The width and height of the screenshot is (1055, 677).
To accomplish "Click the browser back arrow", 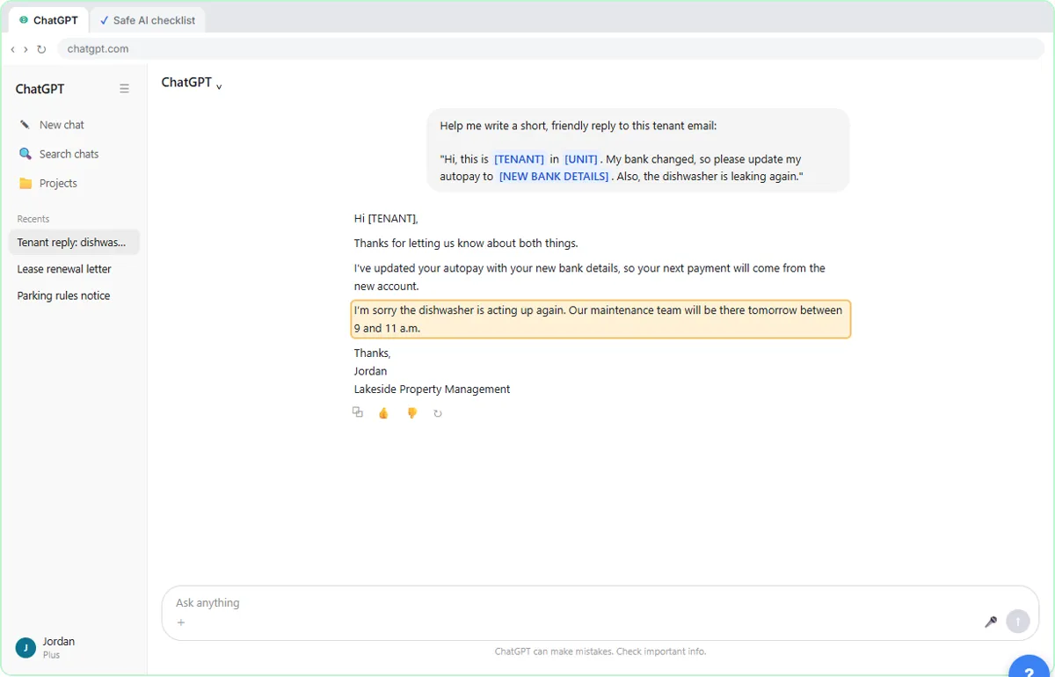I will point(12,49).
